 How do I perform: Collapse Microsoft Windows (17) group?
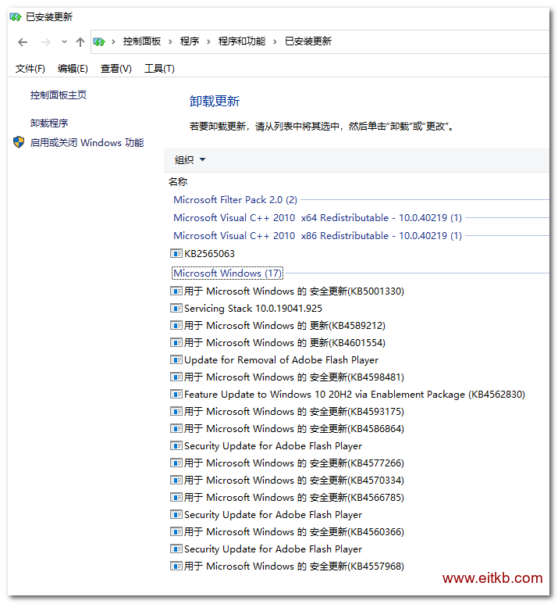tap(227, 273)
